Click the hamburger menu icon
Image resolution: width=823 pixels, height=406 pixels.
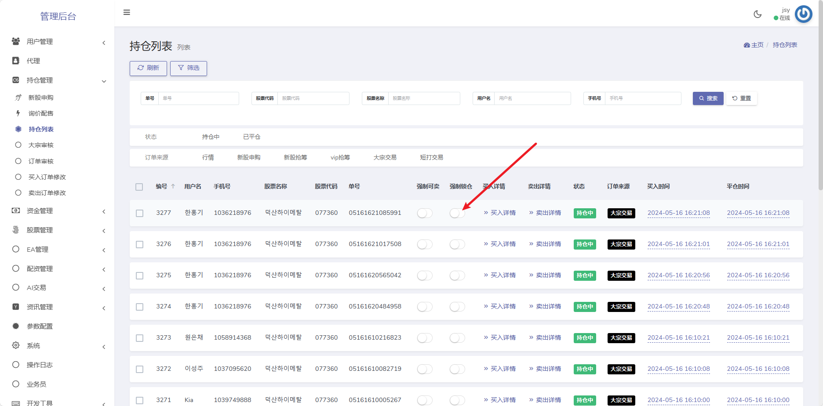point(127,12)
